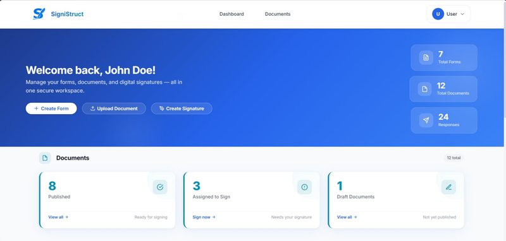Click the 24 Responses count
Viewport: 506px width, 241px height.
pyautogui.click(x=443, y=117)
